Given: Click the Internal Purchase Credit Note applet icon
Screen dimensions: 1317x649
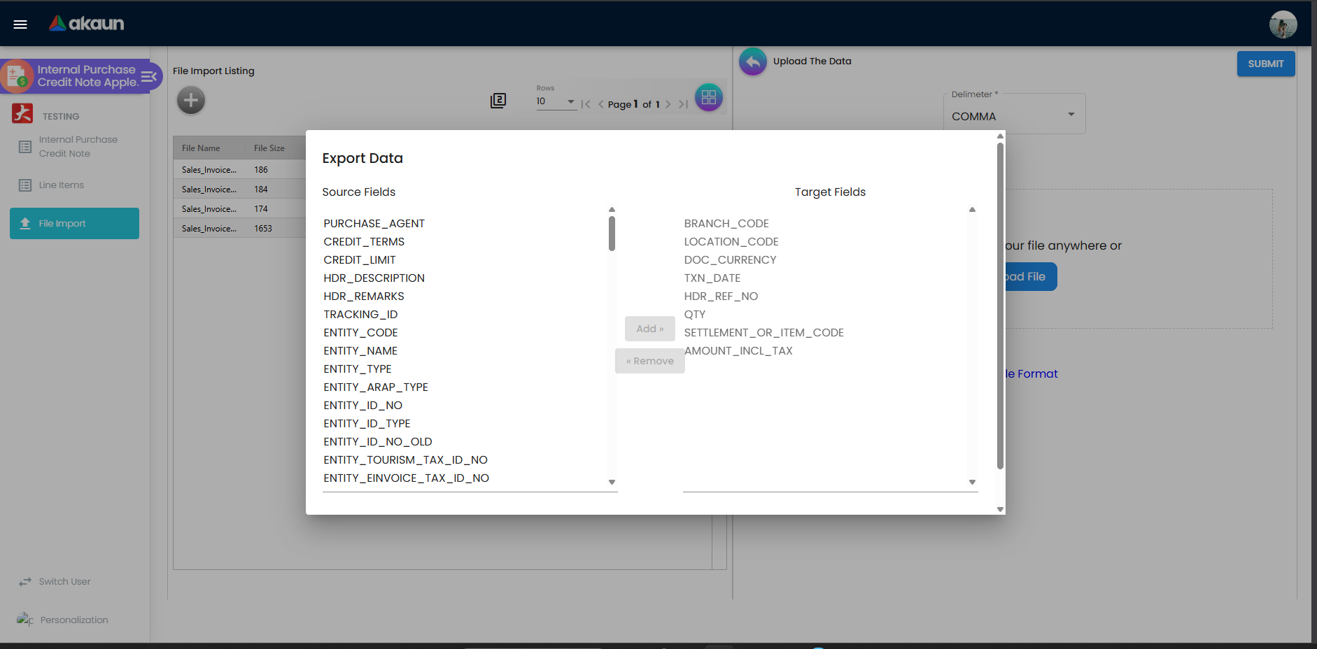Looking at the screenshot, I should (17, 76).
